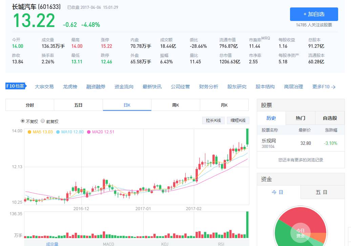
Task: Open 最新快讯 link
Action: click(x=152, y=87)
